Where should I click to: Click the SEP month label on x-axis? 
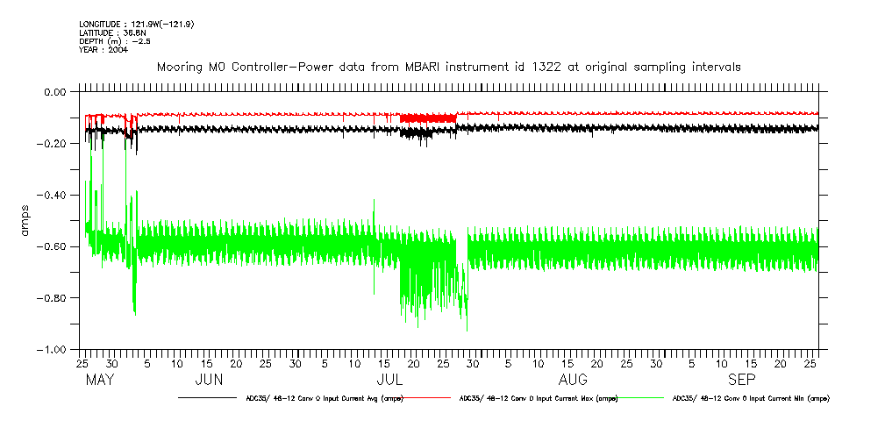click(742, 380)
